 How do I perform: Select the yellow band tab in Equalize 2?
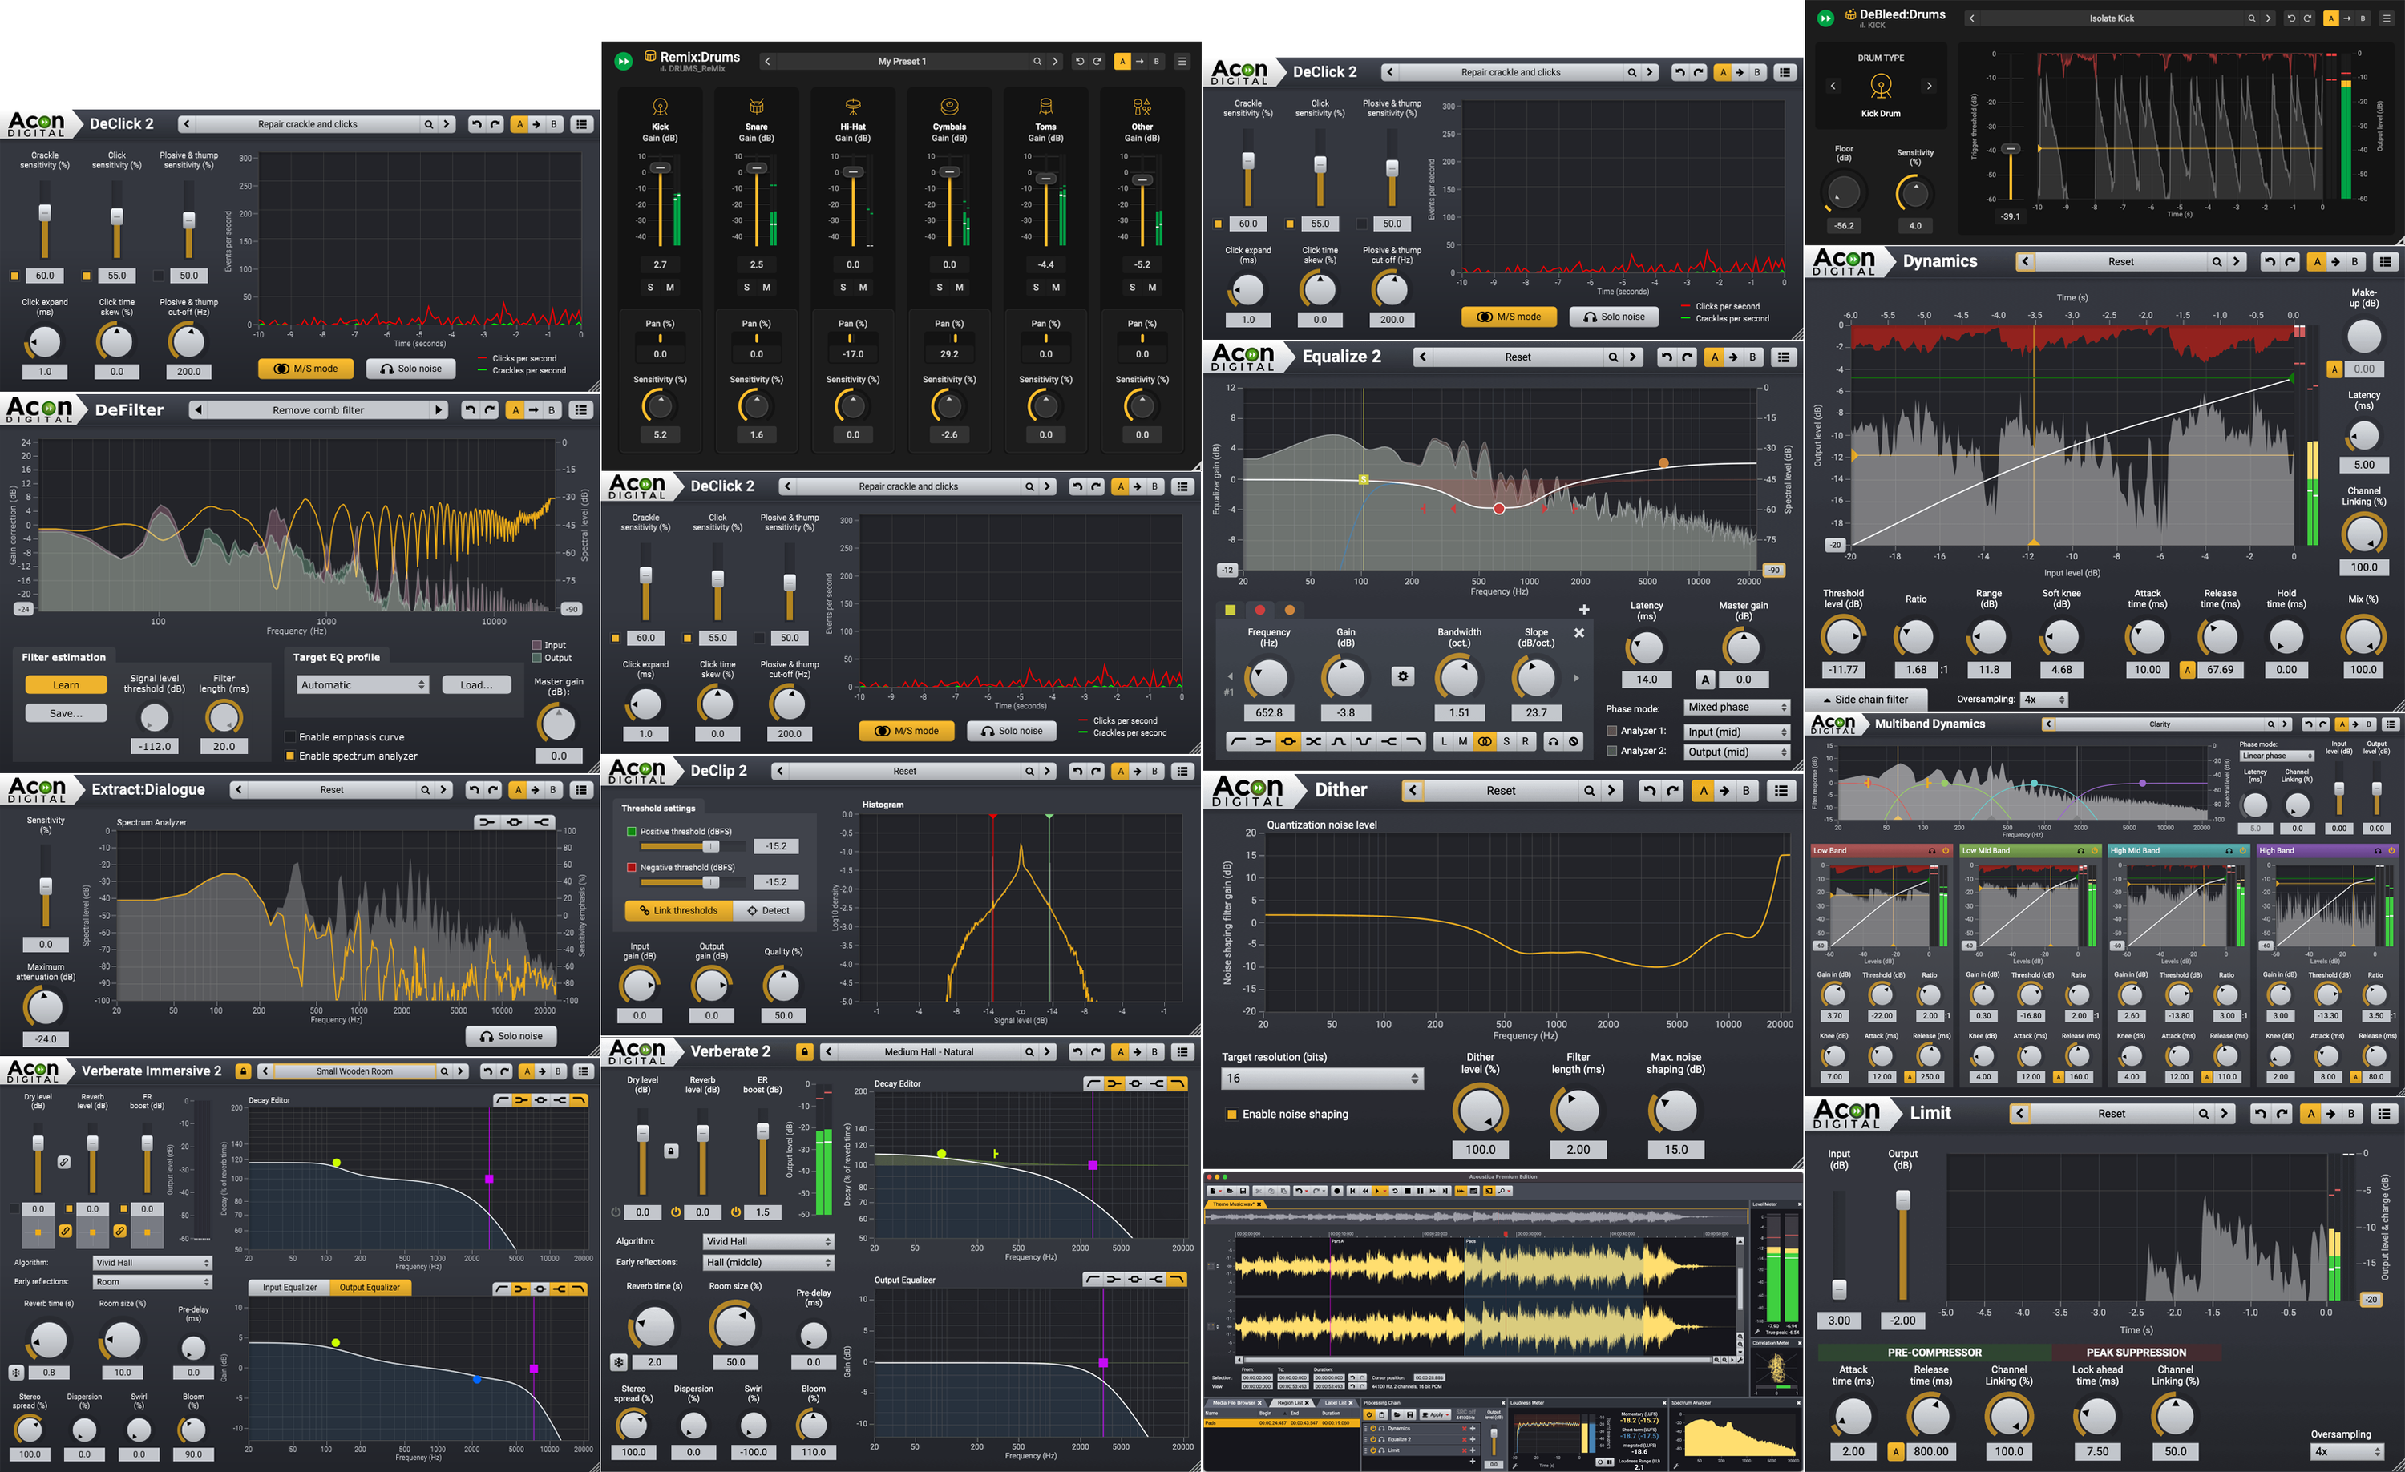[x=1230, y=611]
